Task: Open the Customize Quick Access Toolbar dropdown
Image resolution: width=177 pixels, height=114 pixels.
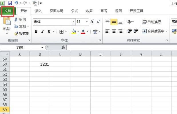Action: click(41, 3)
